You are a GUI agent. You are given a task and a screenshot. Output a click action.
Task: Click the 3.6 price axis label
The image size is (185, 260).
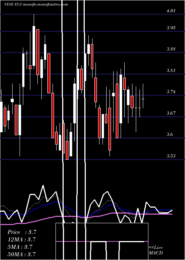coord(169,134)
